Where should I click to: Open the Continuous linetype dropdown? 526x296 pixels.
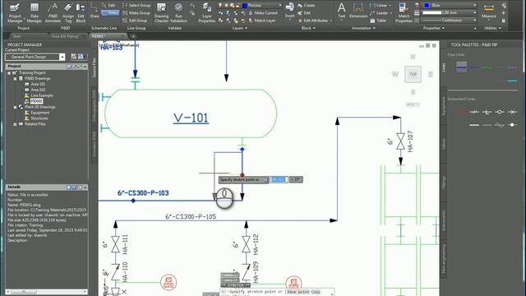450,21
